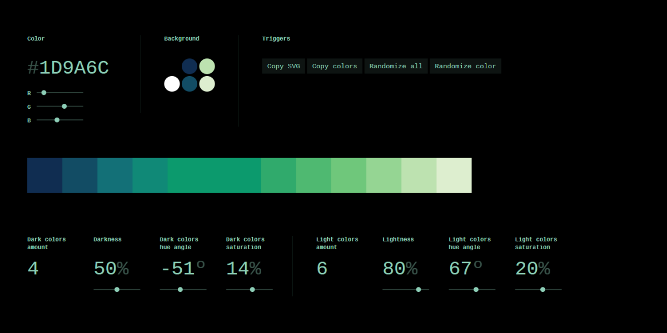Click the R channel slider handle
This screenshot has height=333, width=667.
pyautogui.click(x=44, y=93)
